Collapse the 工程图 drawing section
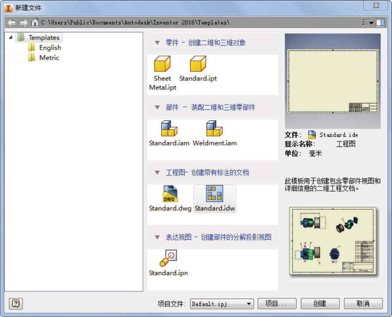Screen dimensions: 392x317 click(x=157, y=173)
